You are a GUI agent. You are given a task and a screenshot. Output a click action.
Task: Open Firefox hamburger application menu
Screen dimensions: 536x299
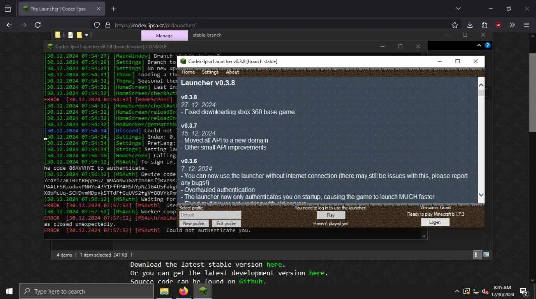[527, 25]
